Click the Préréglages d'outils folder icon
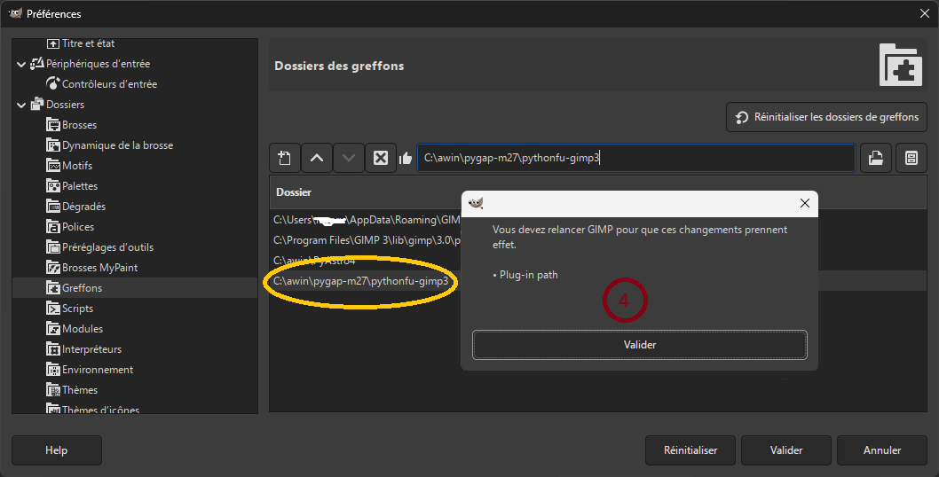The height and width of the screenshot is (477, 939). [53, 246]
